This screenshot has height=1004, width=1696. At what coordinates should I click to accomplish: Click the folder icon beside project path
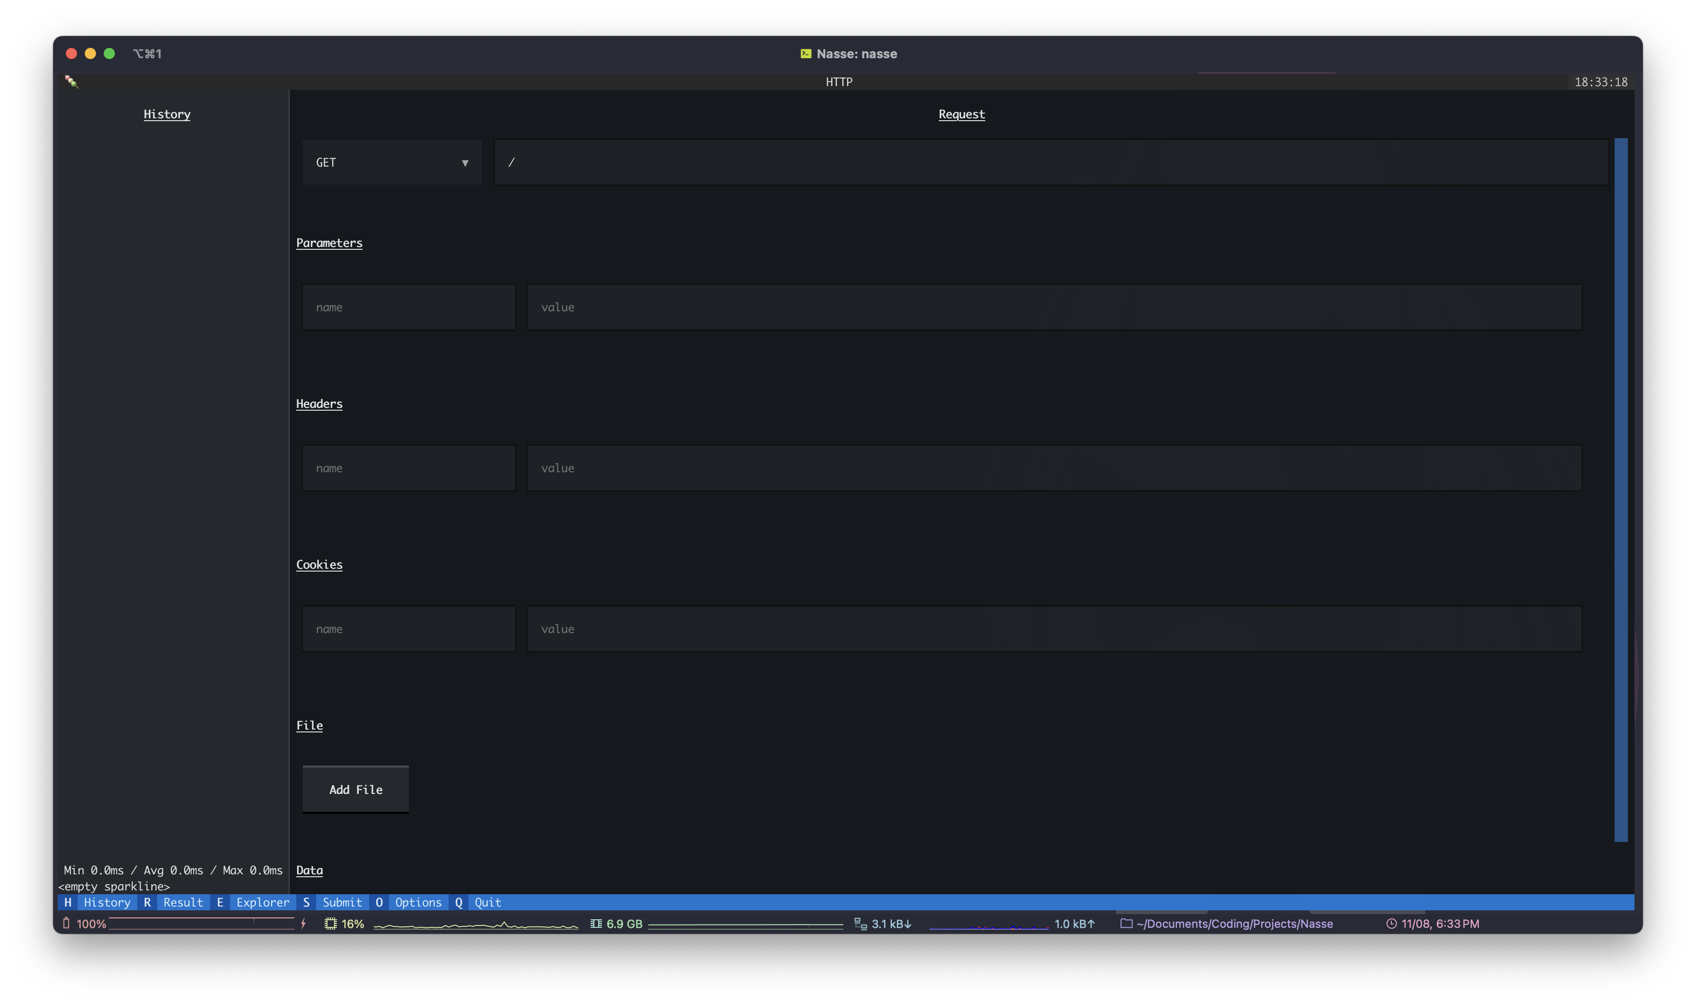(1126, 924)
